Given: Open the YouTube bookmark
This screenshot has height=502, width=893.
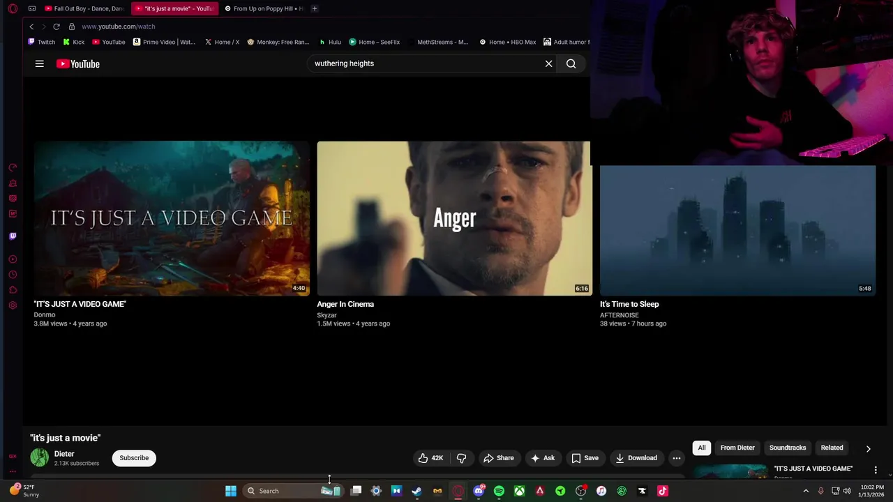Looking at the screenshot, I should point(109,42).
